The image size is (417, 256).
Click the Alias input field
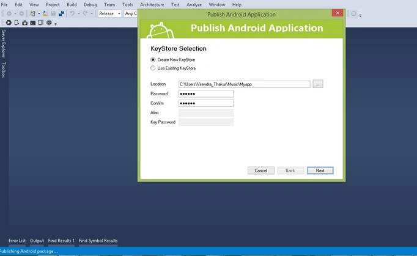[206, 112]
